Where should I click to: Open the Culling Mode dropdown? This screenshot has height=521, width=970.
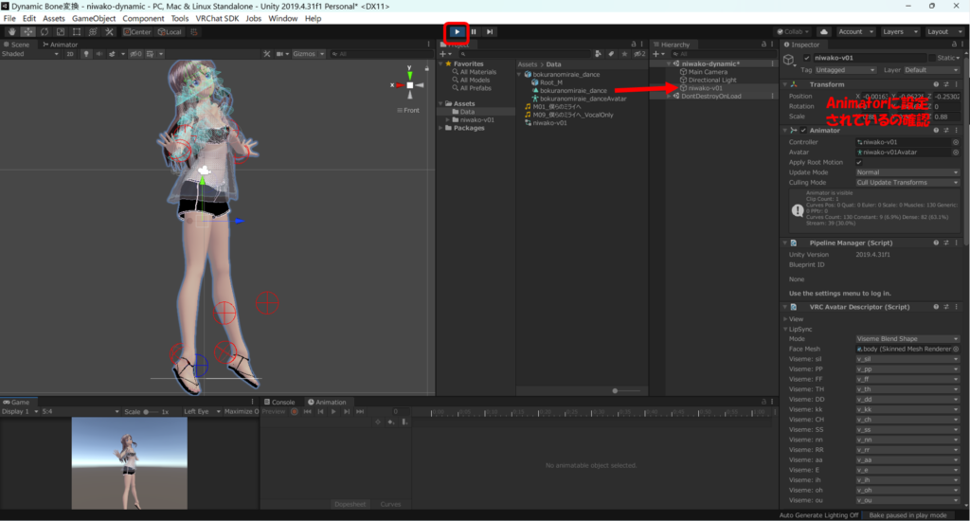(x=907, y=183)
